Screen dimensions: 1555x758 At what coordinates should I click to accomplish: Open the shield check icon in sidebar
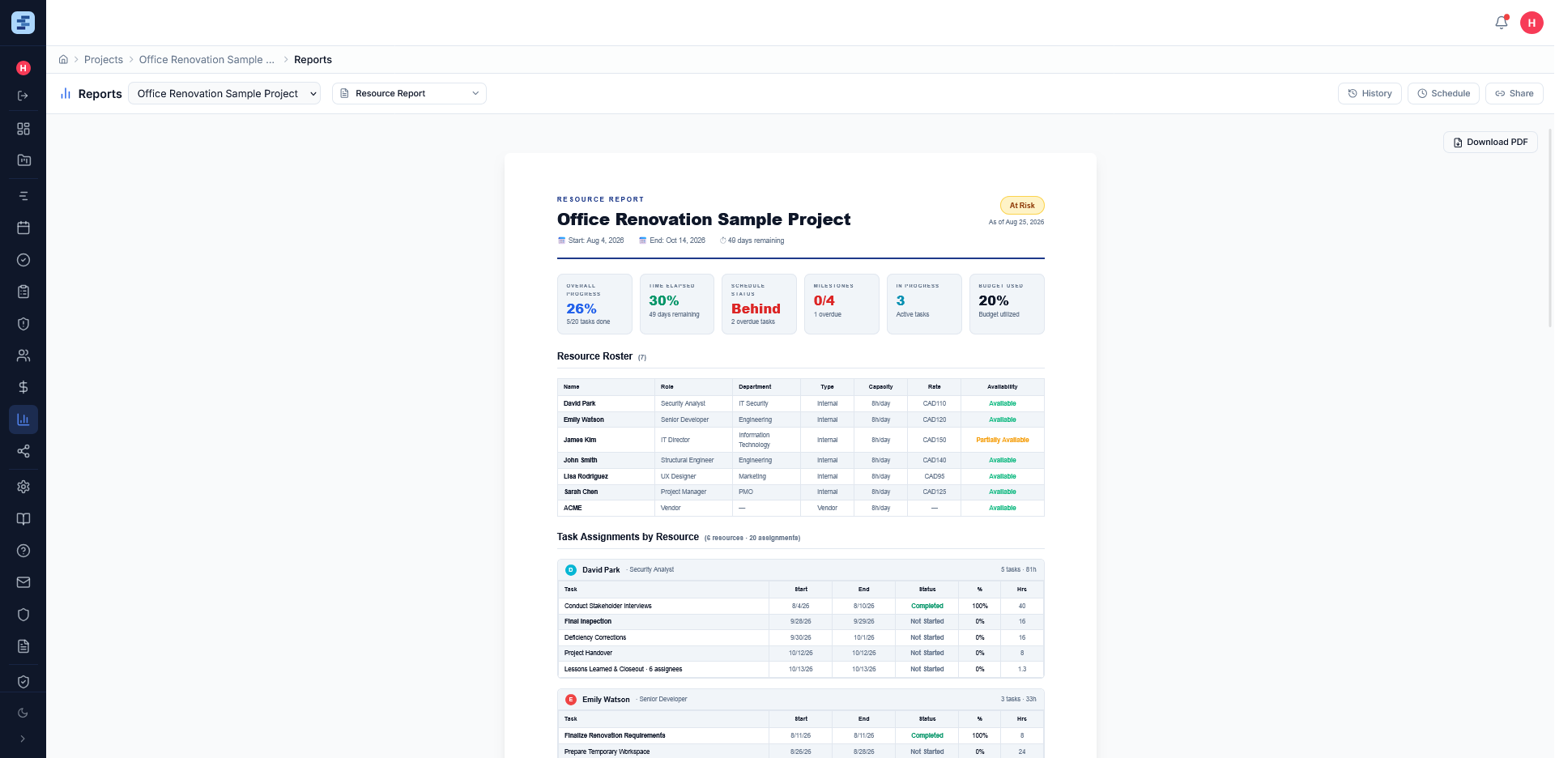click(x=23, y=682)
